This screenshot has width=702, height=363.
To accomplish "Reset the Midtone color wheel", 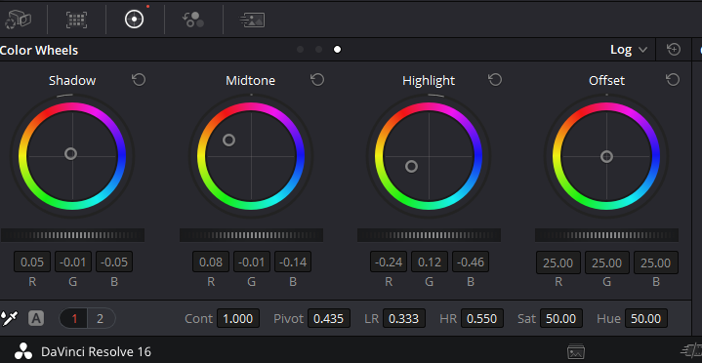I will (x=317, y=80).
